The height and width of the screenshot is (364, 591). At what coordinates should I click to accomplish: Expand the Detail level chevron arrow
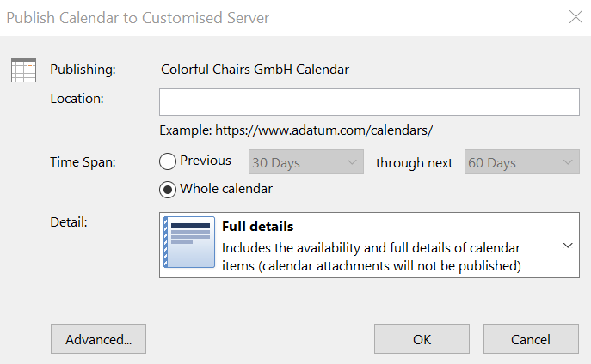568,246
